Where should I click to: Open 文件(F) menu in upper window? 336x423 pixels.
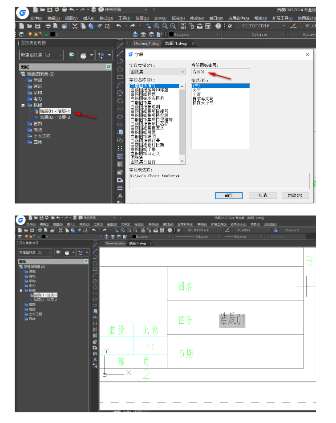tap(36, 18)
